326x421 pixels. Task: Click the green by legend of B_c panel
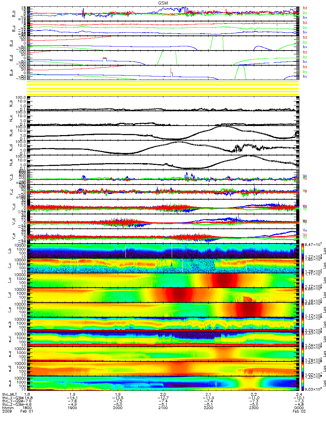pos(305,27)
